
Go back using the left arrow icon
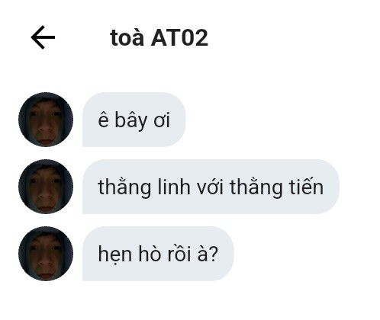pos(43,37)
